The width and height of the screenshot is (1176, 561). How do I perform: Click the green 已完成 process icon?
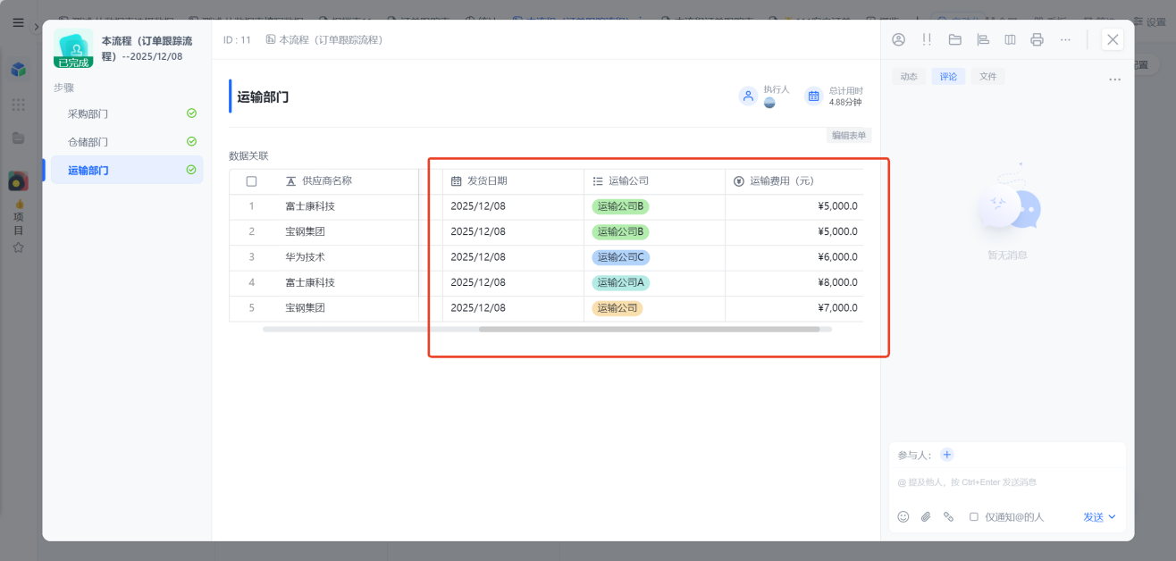click(73, 48)
